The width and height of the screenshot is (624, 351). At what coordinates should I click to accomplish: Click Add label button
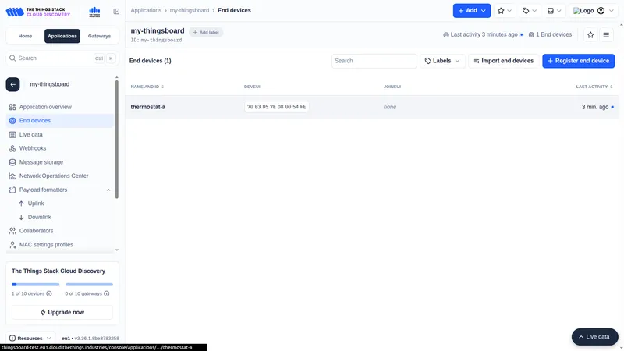pyautogui.click(x=206, y=32)
